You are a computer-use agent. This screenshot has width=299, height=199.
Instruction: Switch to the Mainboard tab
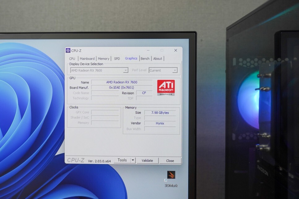pos(87,59)
